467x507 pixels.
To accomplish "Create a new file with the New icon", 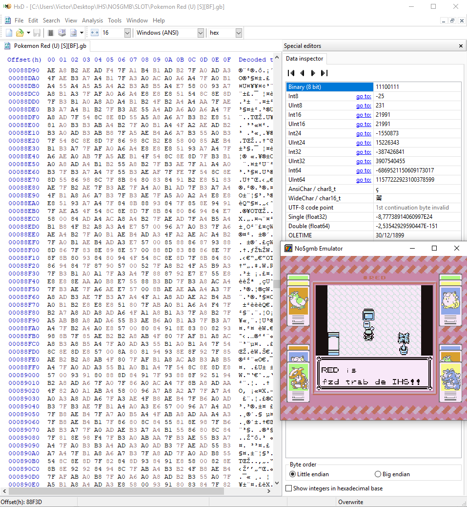I will [x=9, y=33].
